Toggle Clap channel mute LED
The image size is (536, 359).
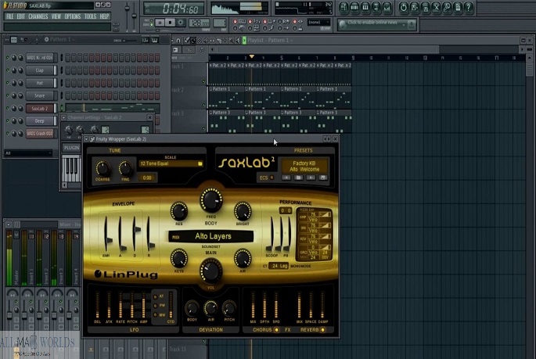tap(8, 70)
